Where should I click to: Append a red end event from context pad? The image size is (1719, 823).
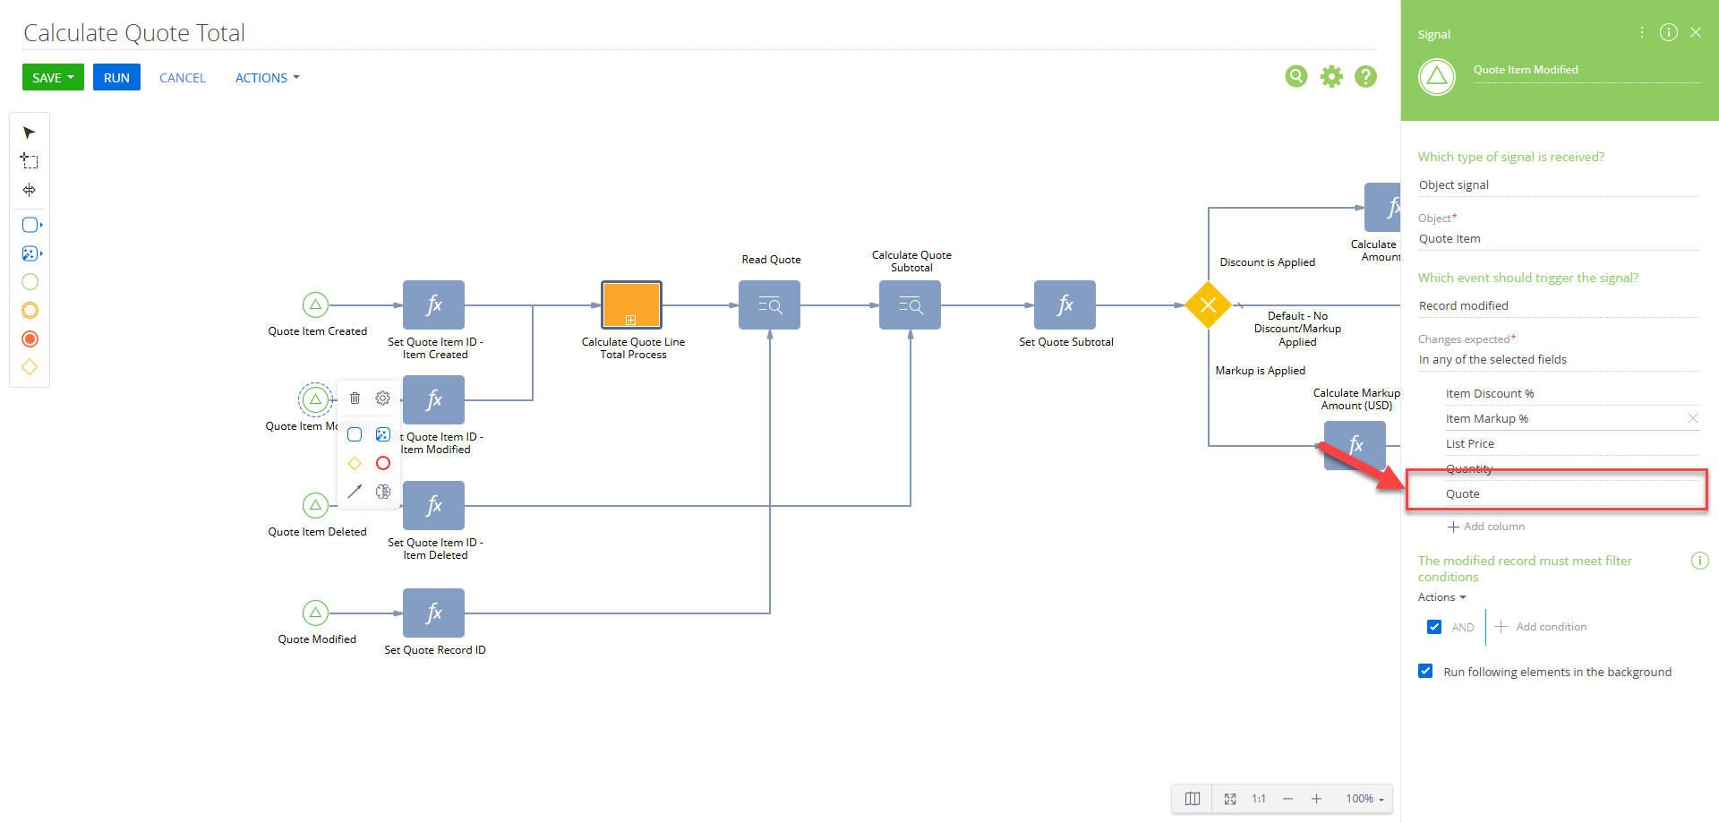[383, 463]
